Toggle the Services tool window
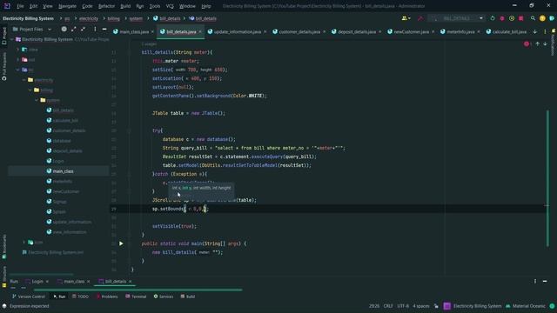The width and height of the screenshot is (557, 313). point(164,296)
